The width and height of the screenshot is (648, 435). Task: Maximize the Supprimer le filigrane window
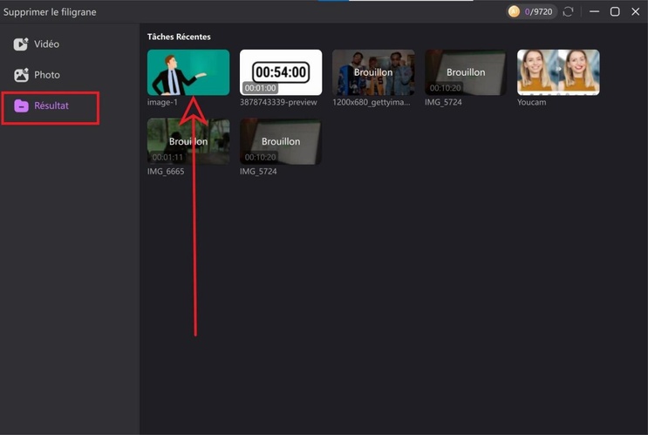tap(615, 11)
